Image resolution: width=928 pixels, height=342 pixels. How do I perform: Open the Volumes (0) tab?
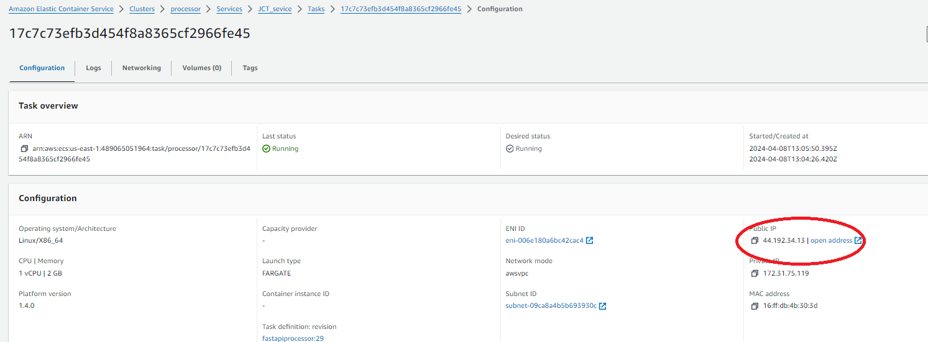coord(201,68)
